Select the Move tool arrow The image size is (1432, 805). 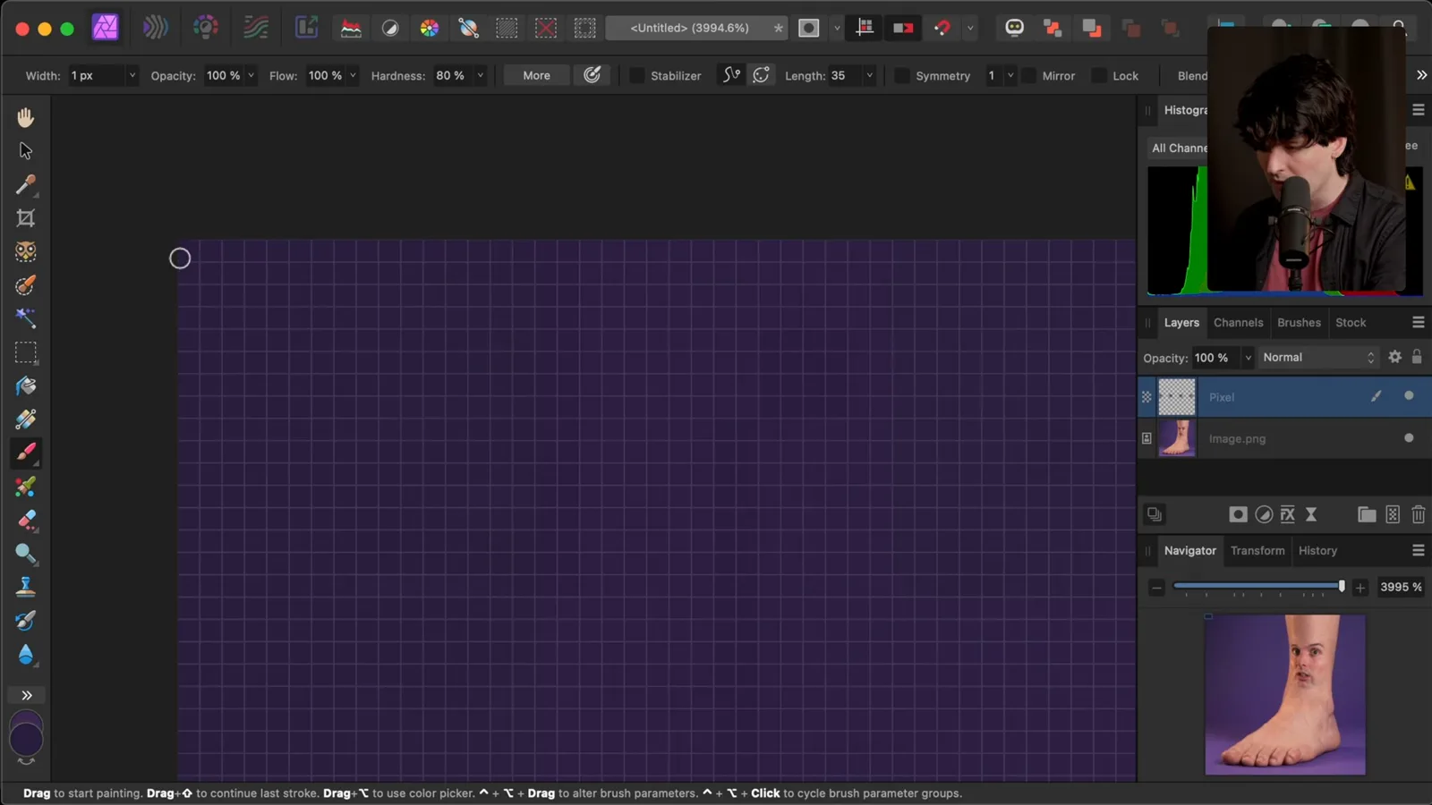pos(25,151)
